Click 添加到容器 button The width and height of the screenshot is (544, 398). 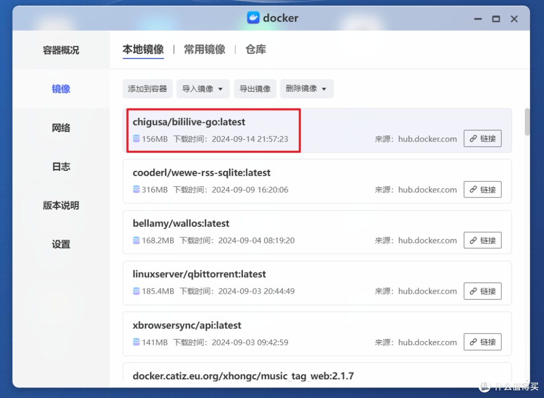click(x=148, y=89)
